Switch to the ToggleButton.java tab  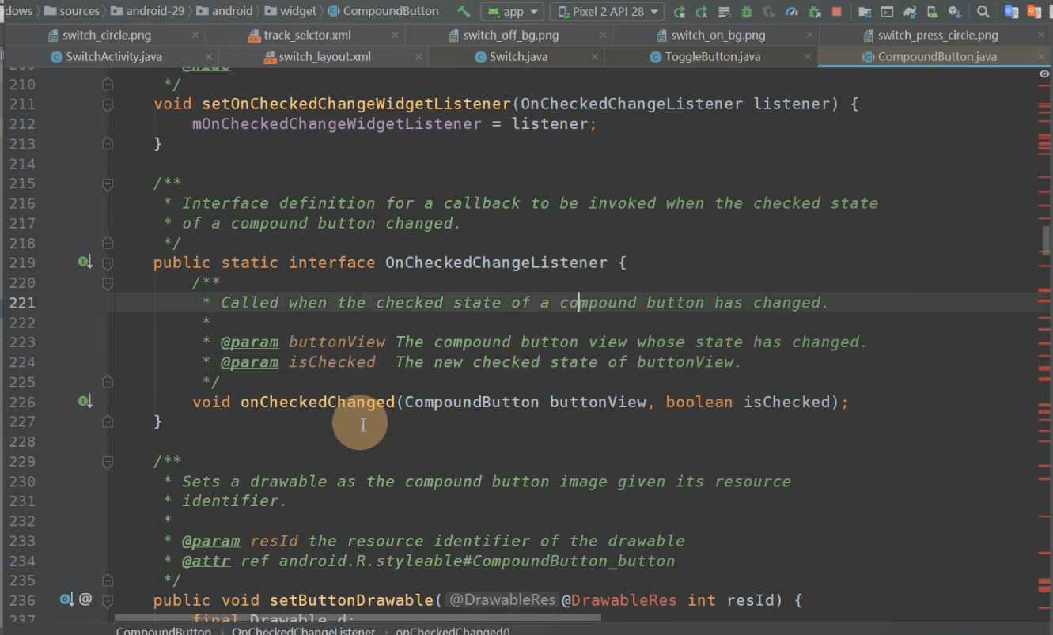712,57
